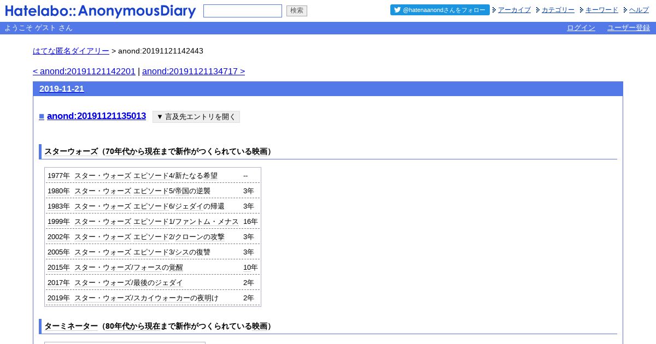Screen dimensions: 656x344
Task: Follow @hatenaanond on Twitter
Action: click(x=440, y=10)
